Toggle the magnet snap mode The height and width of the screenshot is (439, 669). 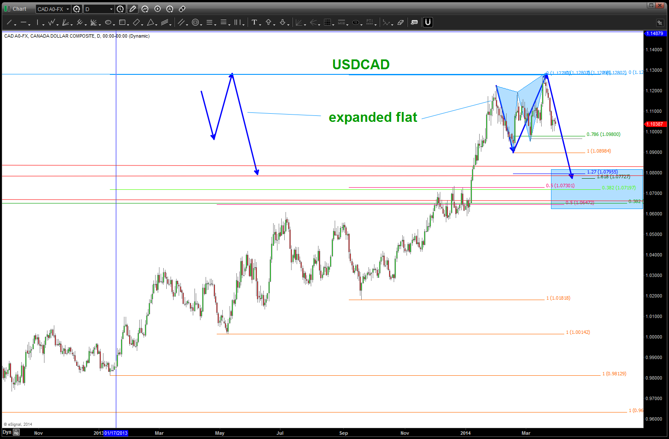click(427, 22)
